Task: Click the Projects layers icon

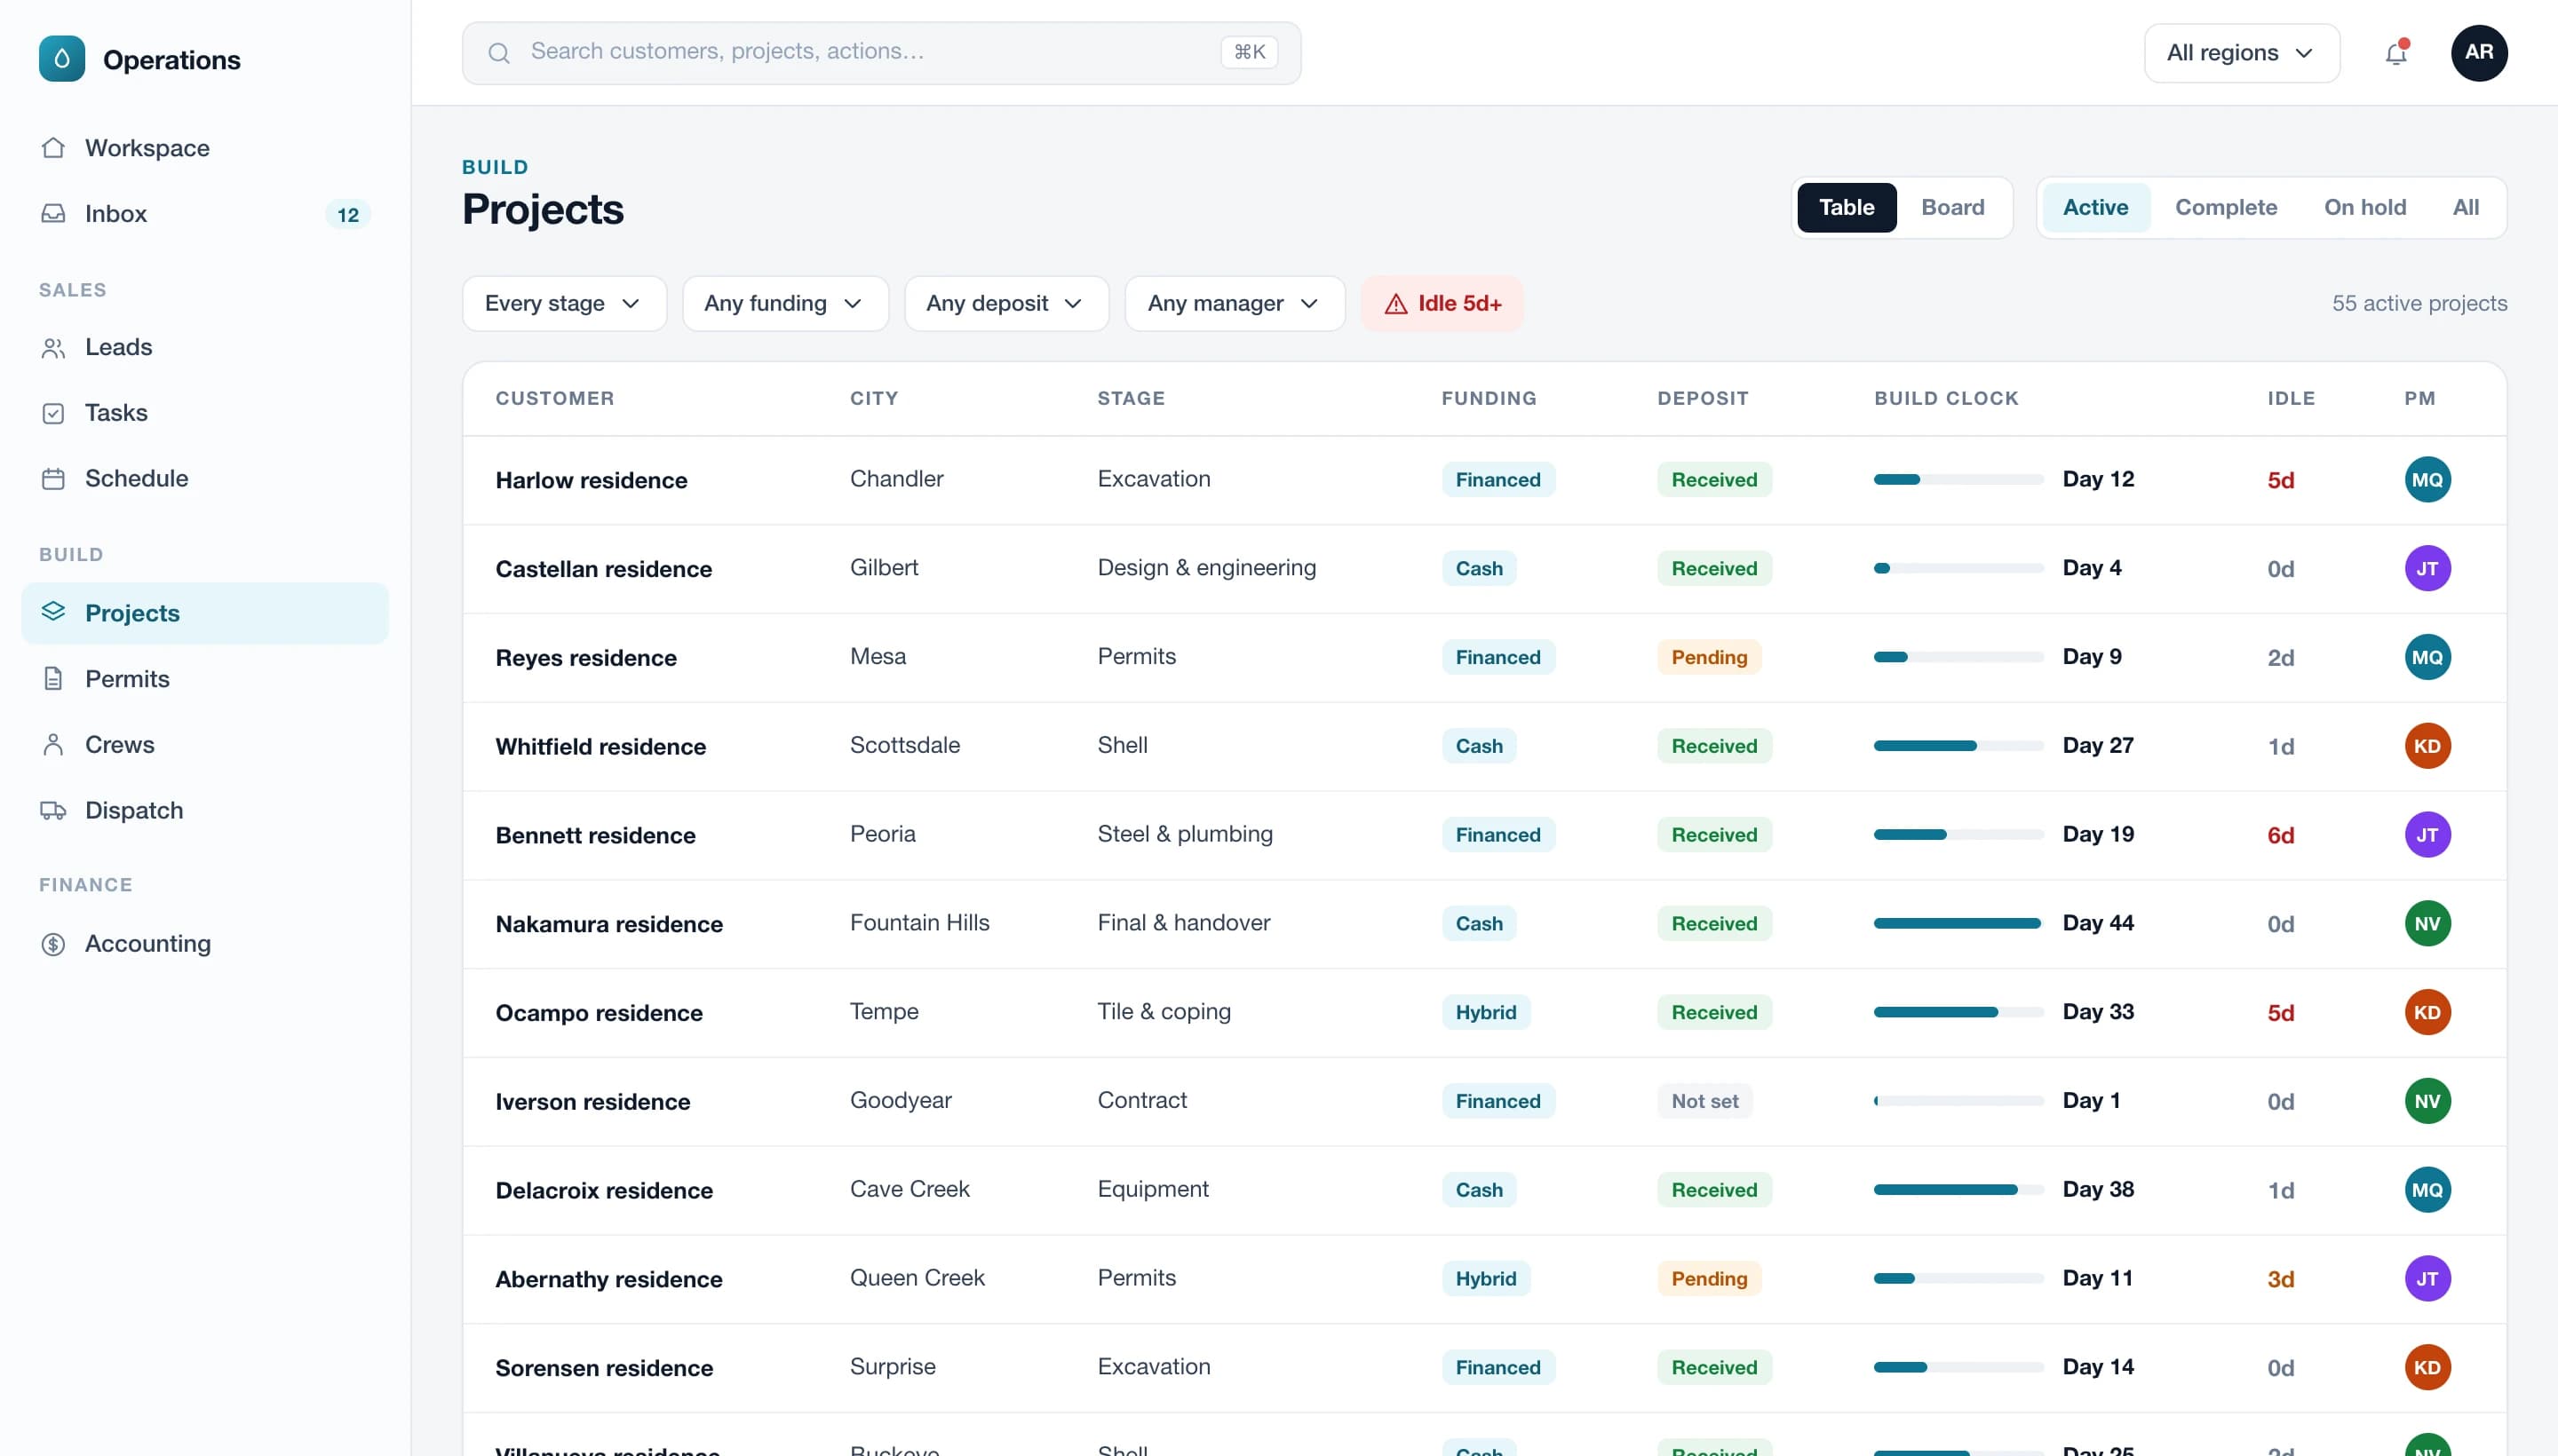Action: 53,612
